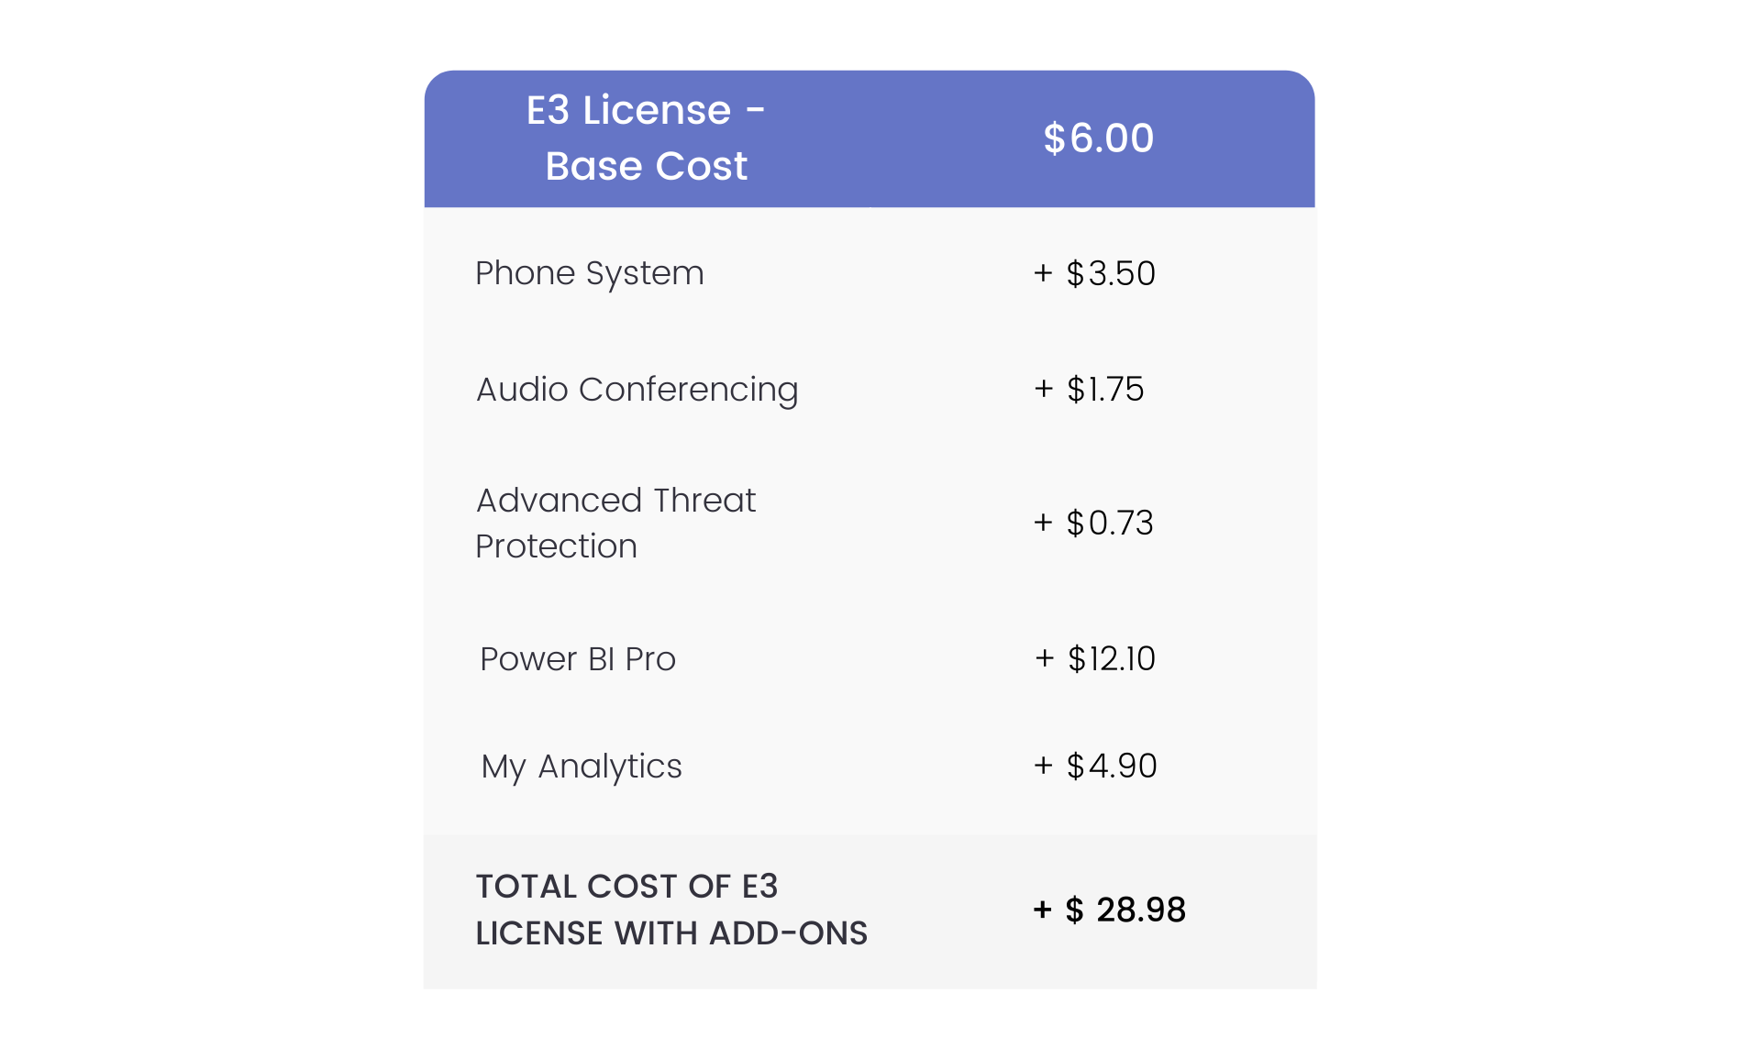
Task: Select the $4.90 My Analytics price
Action: [x=1112, y=766]
